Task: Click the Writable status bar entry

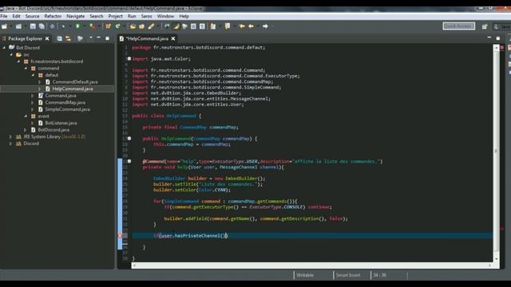Action: coord(305,275)
